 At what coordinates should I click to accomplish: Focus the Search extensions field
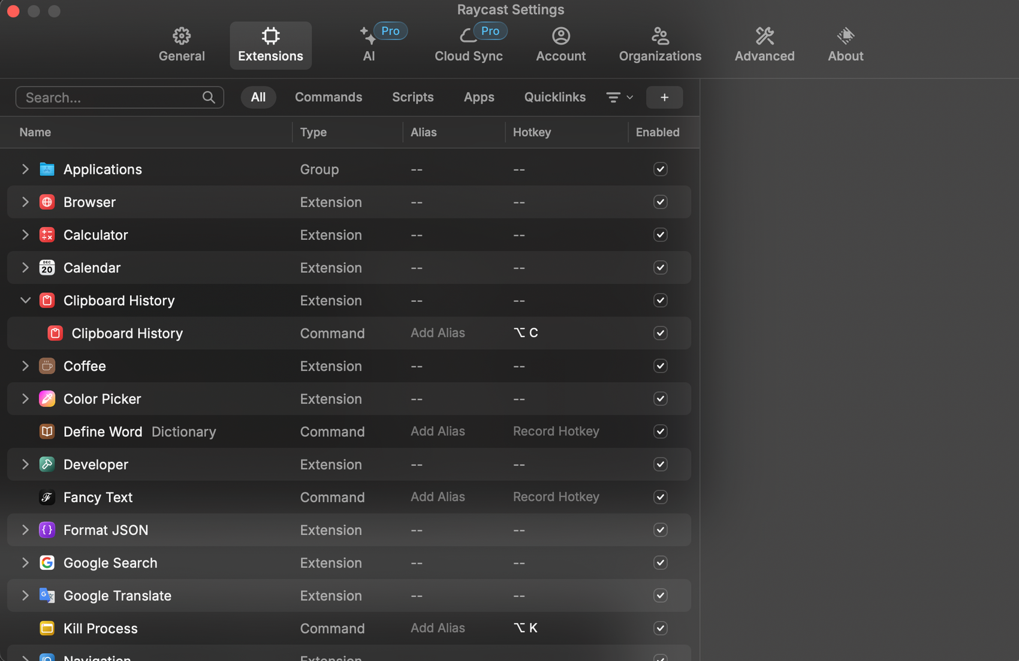[x=120, y=97]
